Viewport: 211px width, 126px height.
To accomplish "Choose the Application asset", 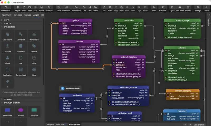I will point(8,71).
